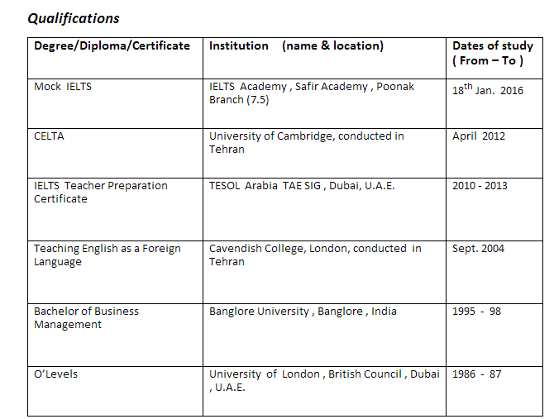554x419 pixels.
Task: Select the O'Levels cell
Action: pos(55,374)
